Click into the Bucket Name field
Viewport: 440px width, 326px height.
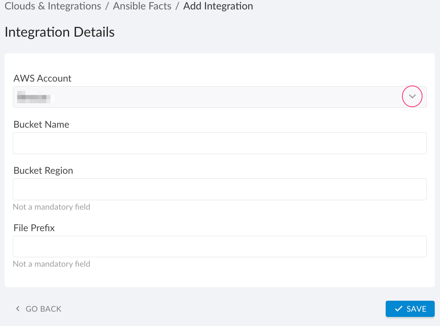(x=220, y=143)
